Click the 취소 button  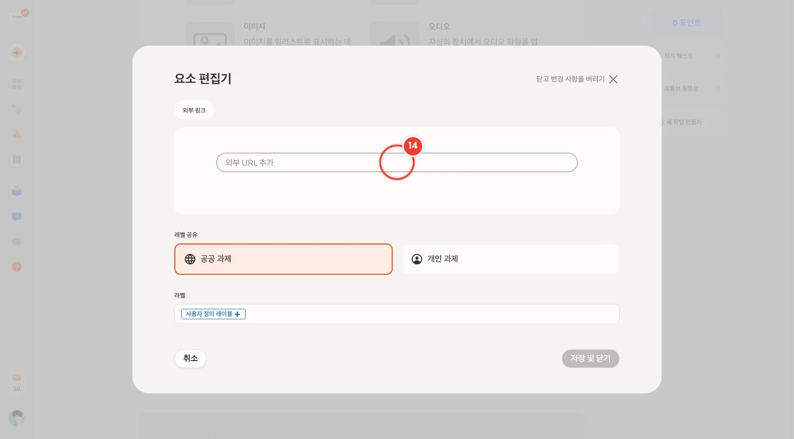click(191, 359)
